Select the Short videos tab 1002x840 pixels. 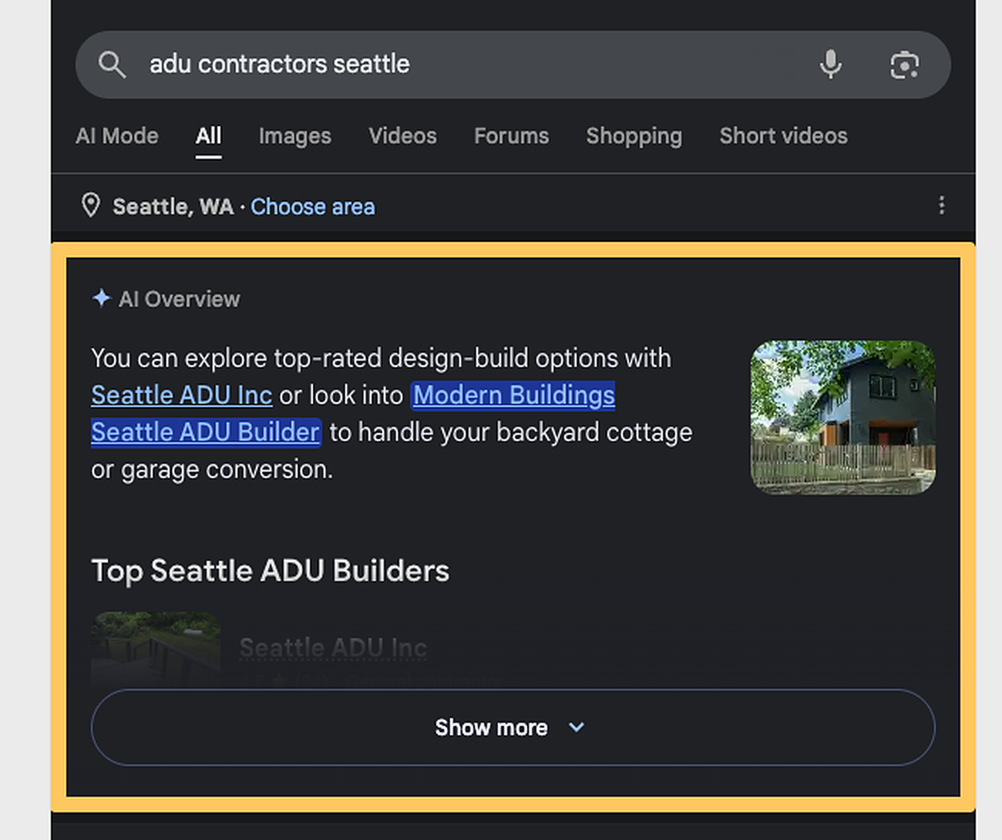tap(784, 136)
